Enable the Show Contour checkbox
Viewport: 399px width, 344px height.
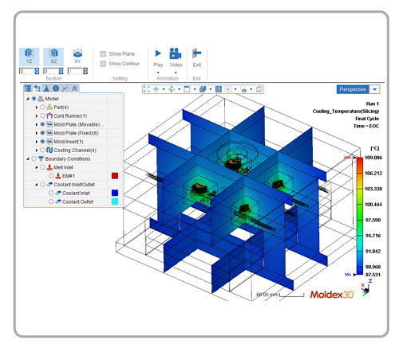click(x=103, y=64)
